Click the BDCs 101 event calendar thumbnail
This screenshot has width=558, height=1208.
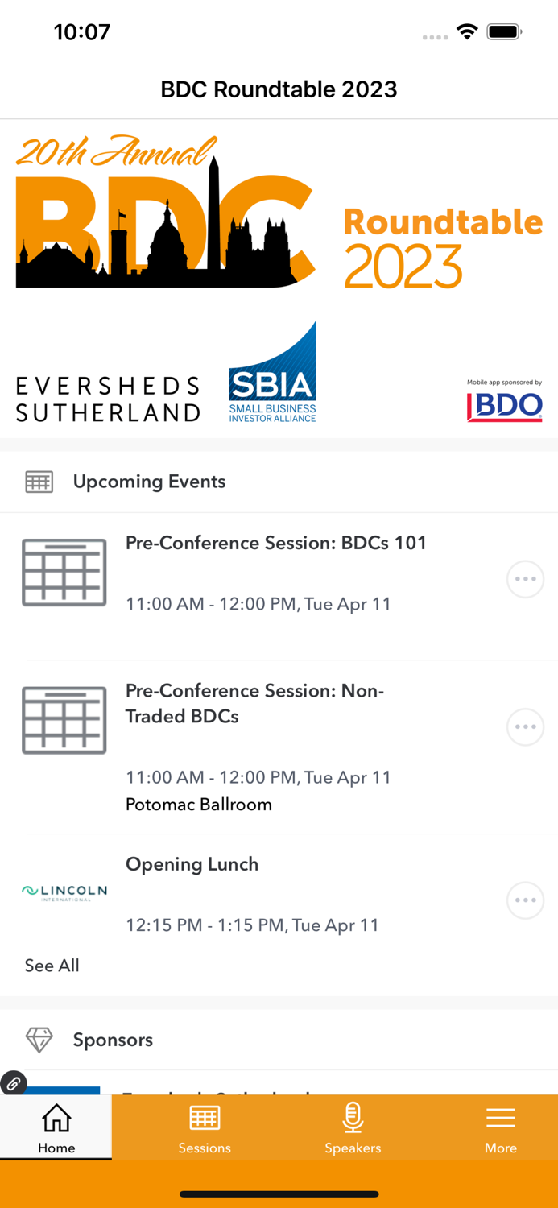tap(64, 572)
